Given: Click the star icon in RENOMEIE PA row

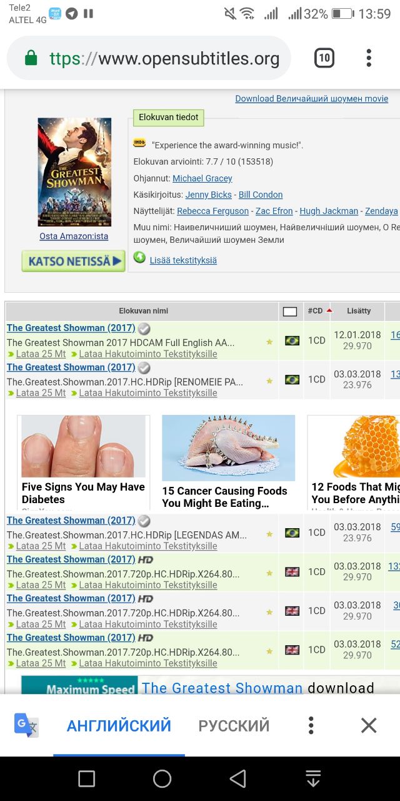Looking at the screenshot, I should coord(269,380).
